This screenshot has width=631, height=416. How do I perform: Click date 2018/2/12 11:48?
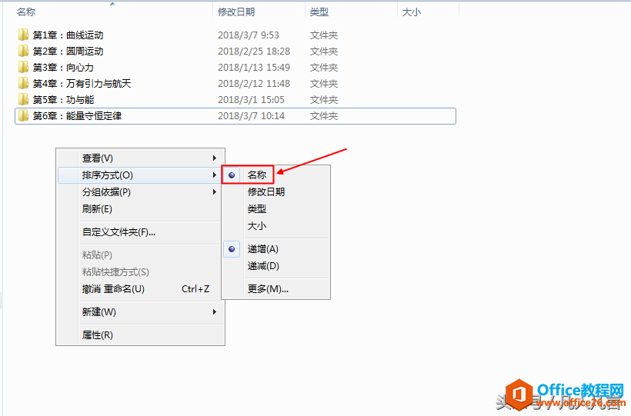point(254,83)
